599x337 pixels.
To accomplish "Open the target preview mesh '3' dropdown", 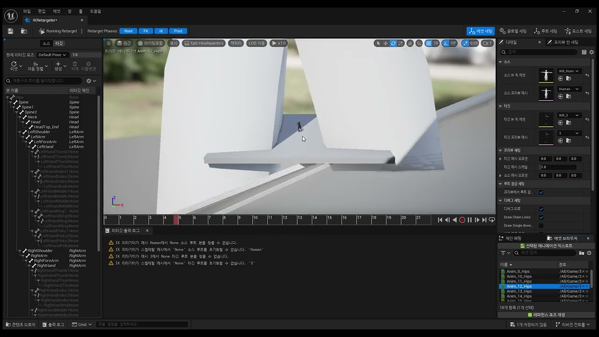I will click(x=569, y=133).
